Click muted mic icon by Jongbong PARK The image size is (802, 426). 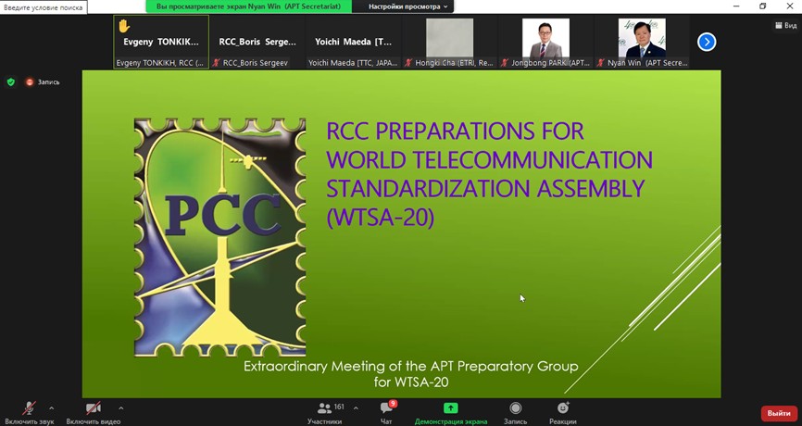pyautogui.click(x=505, y=63)
